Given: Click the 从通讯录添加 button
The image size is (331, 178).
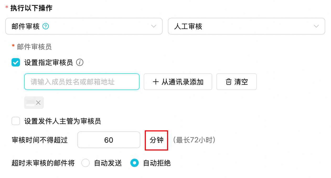Looking at the screenshot, I should pyautogui.click(x=178, y=82).
